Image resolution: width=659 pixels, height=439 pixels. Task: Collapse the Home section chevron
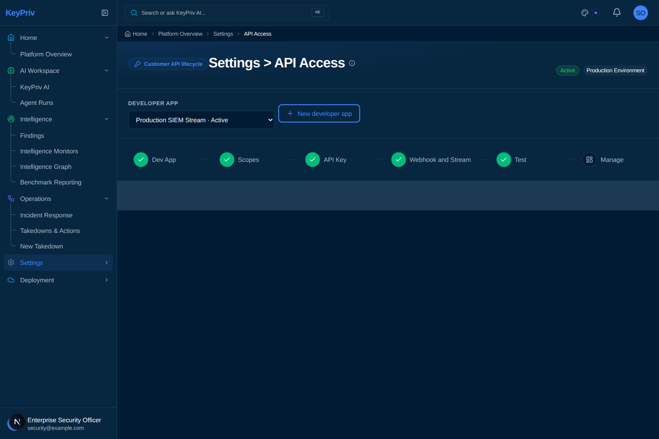coord(107,37)
